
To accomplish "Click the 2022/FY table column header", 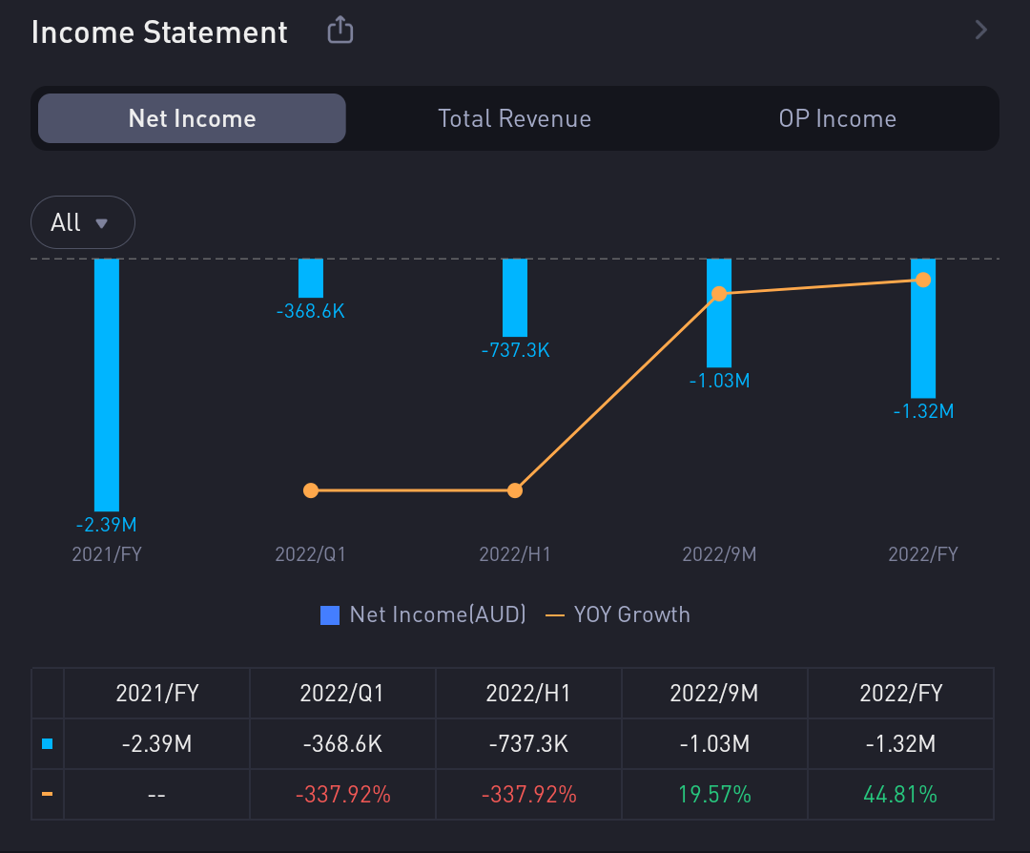I will tap(900, 694).
